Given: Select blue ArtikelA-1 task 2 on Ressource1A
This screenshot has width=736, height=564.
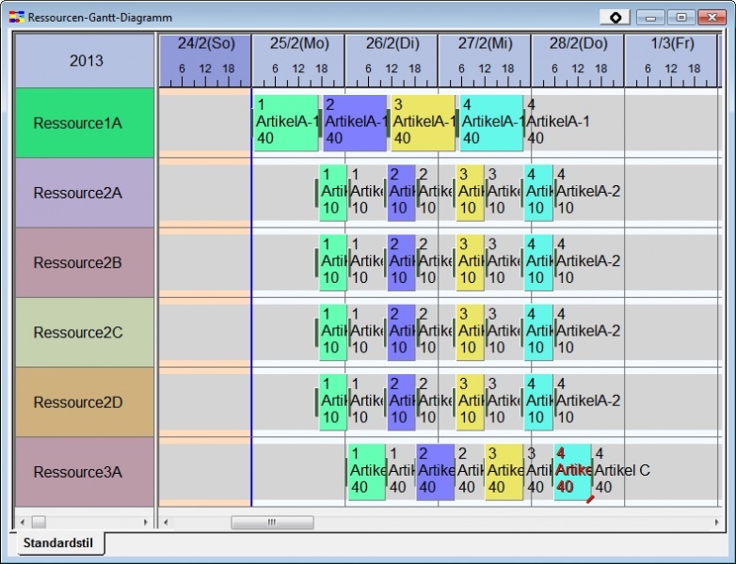Looking at the screenshot, I should pos(355,123).
